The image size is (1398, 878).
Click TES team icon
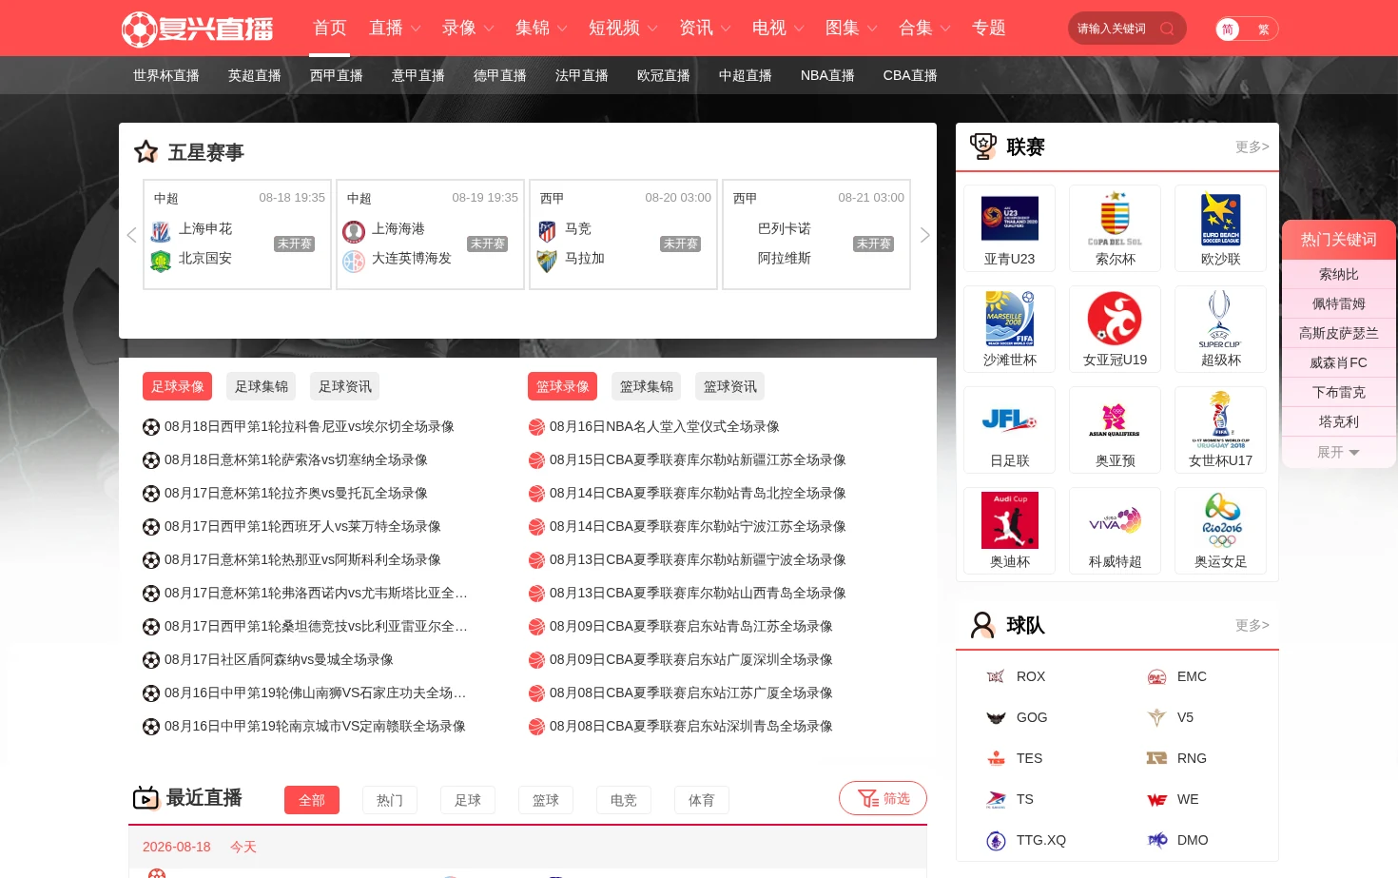[996, 758]
